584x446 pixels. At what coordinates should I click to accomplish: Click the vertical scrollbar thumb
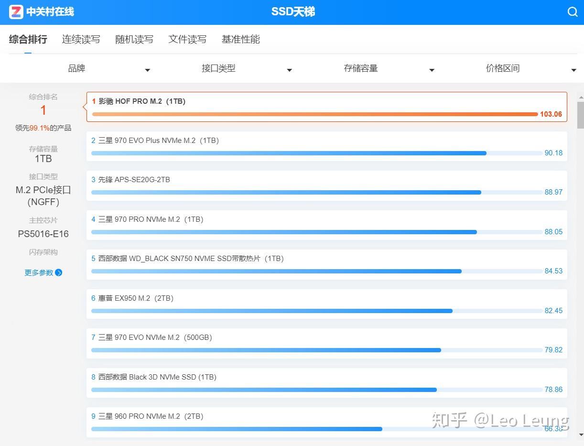(x=580, y=115)
